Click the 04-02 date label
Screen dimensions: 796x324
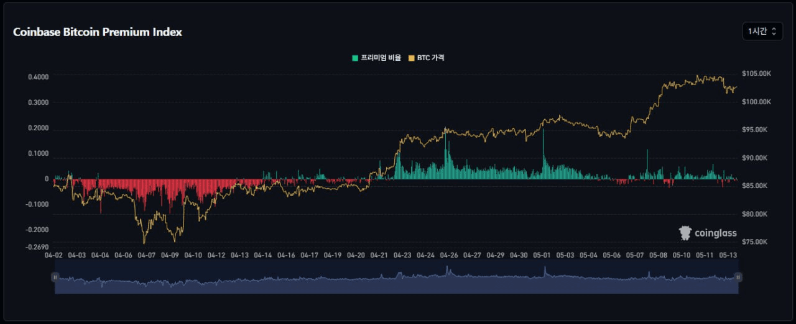tap(53, 255)
